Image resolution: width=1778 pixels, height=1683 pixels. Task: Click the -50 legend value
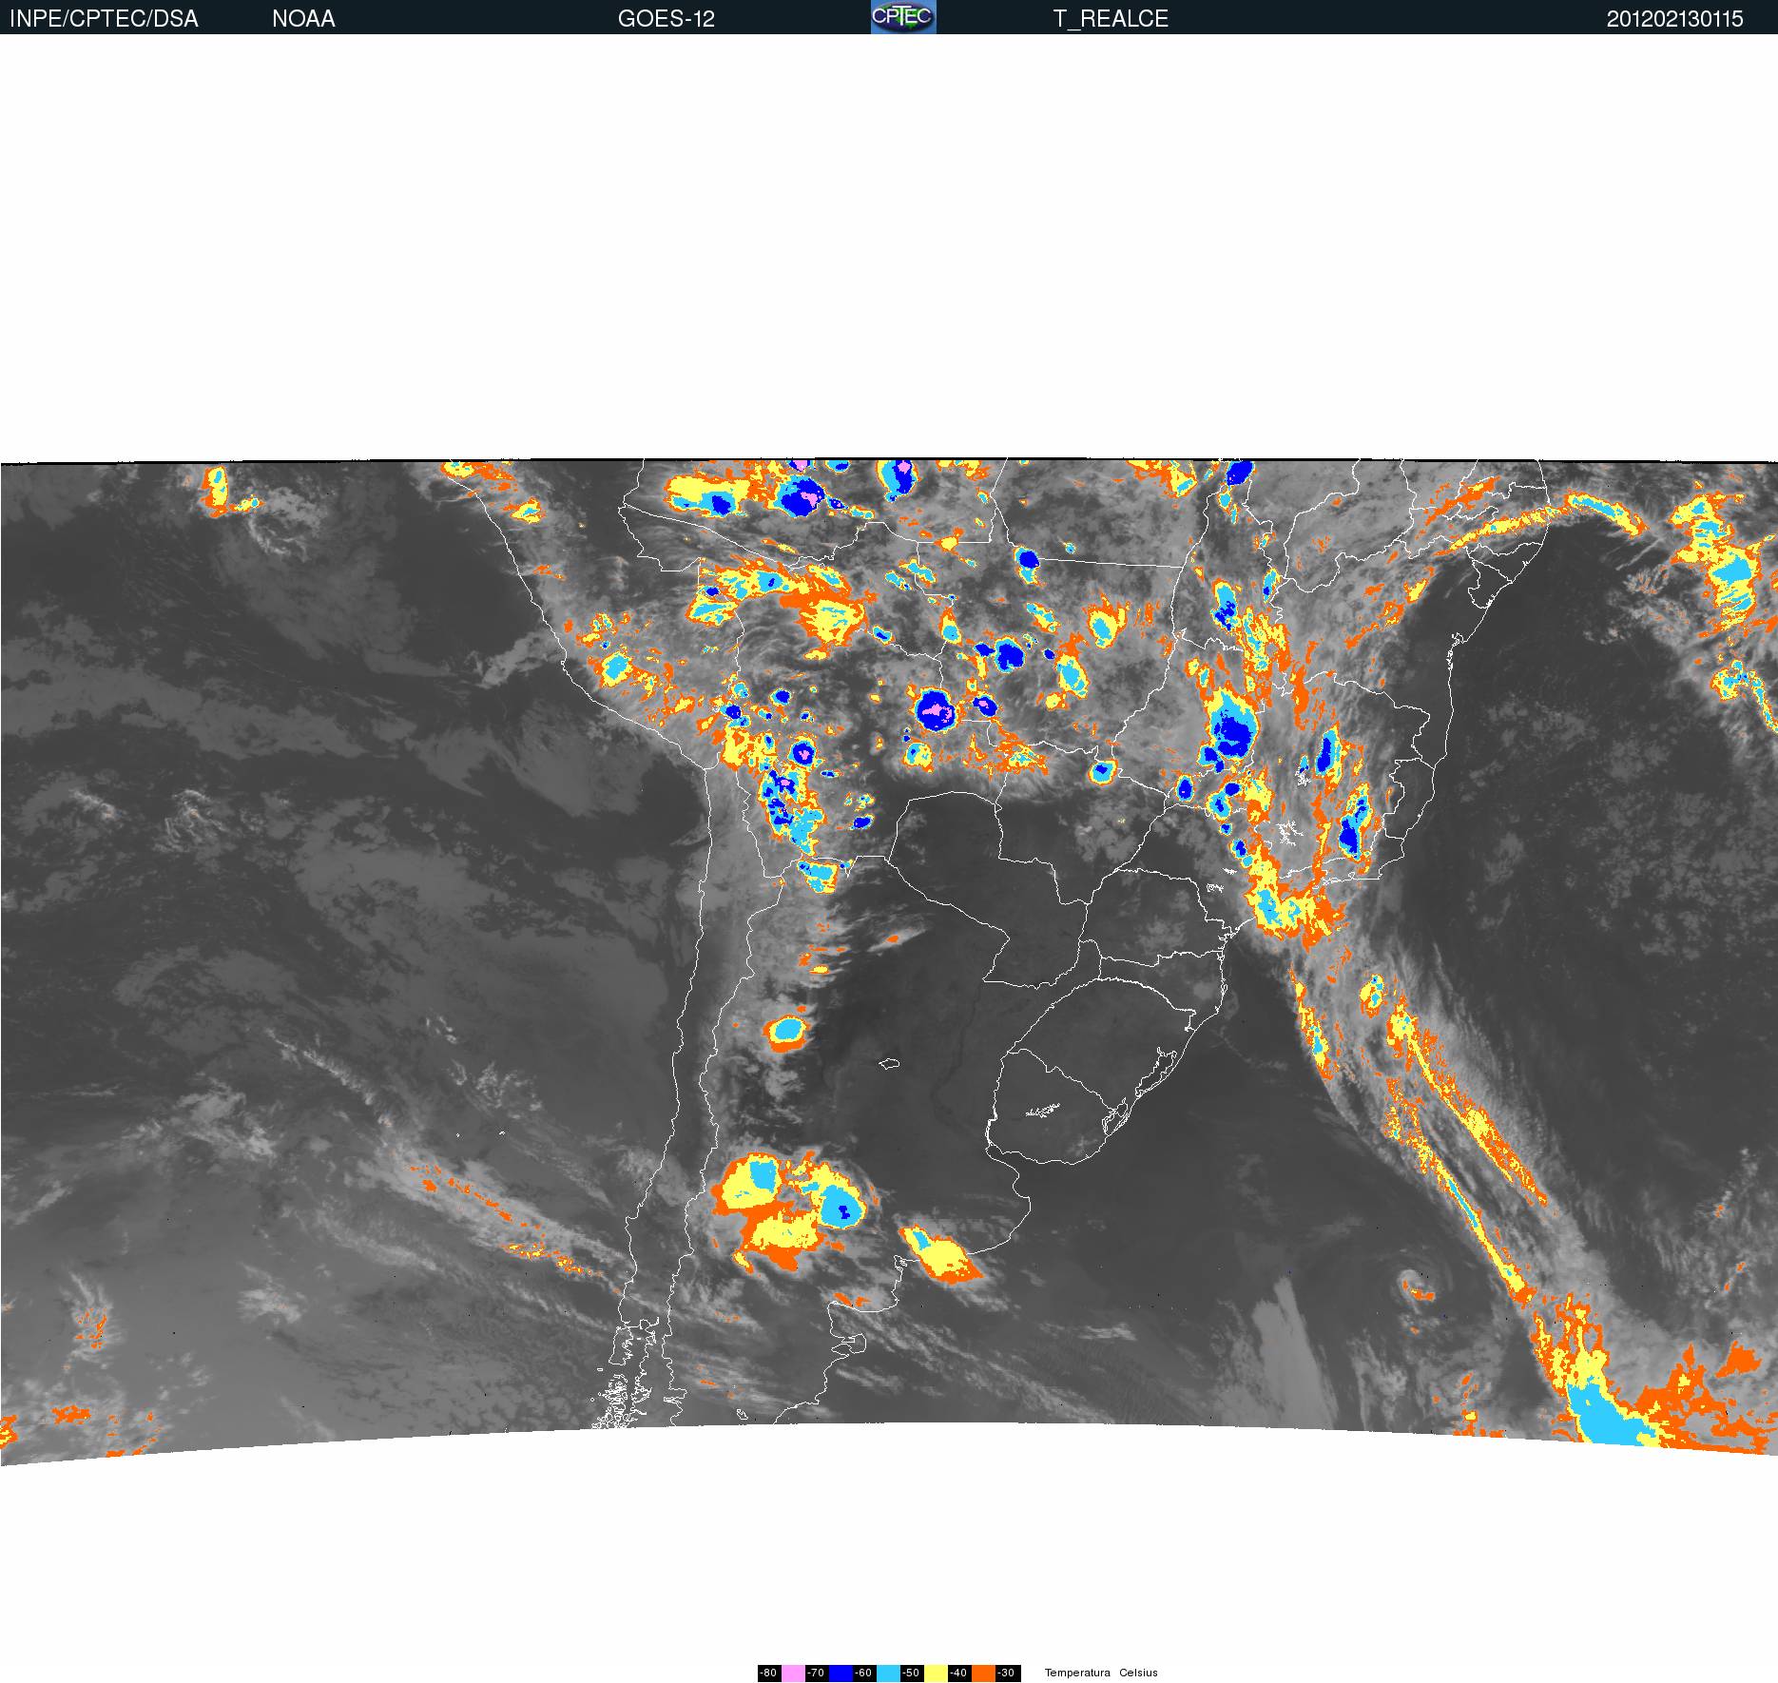(x=912, y=1673)
